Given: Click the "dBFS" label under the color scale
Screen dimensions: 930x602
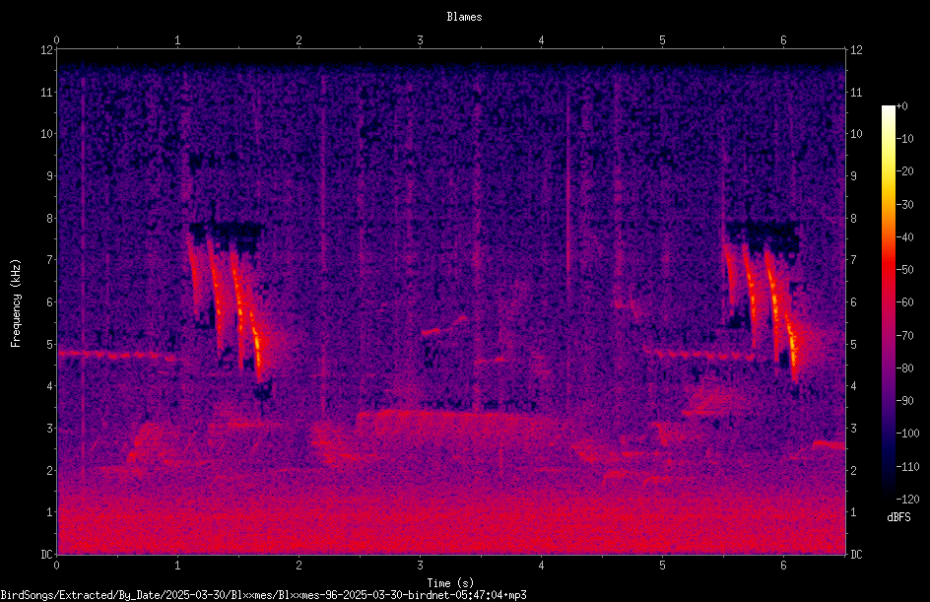Looking at the screenshot, I should pos(898,517).
